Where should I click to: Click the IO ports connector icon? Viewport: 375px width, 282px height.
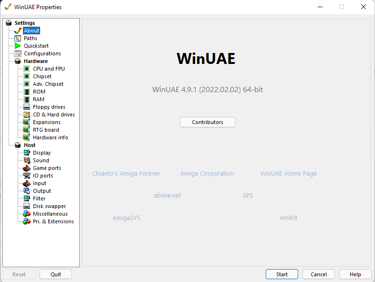tap(27, 176)
